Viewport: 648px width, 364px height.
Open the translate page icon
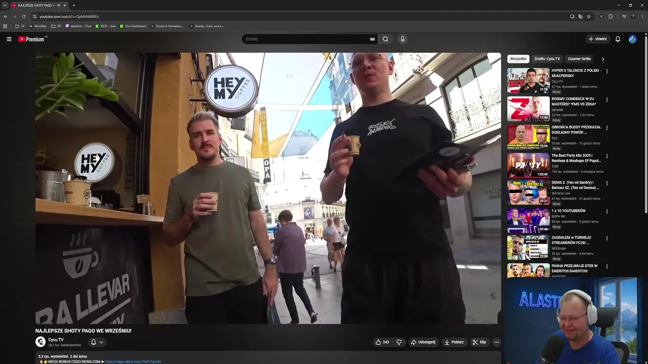click(x=581, y=16)
